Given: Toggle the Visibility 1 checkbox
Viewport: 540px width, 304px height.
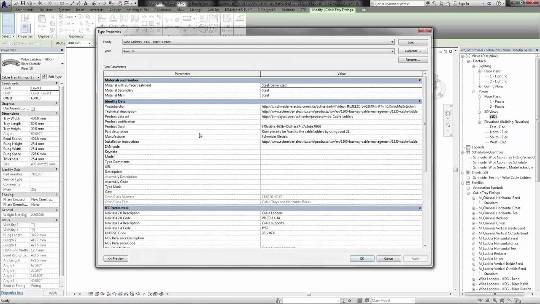Looking at the screenshot, I should (32, 230).
